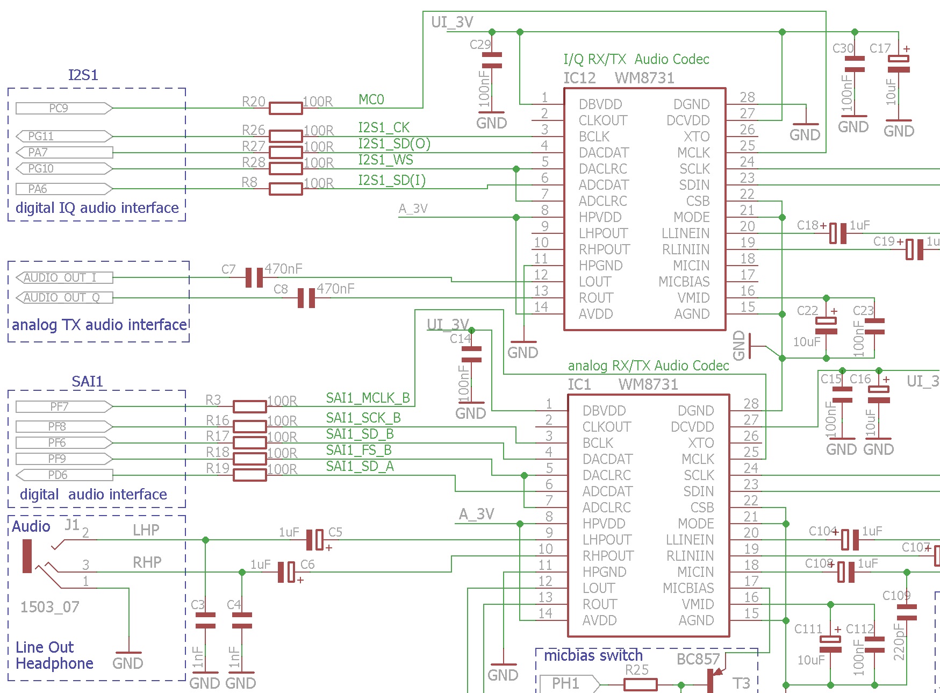Select the C16 10uF polarized capacitor

coord(879,395)
